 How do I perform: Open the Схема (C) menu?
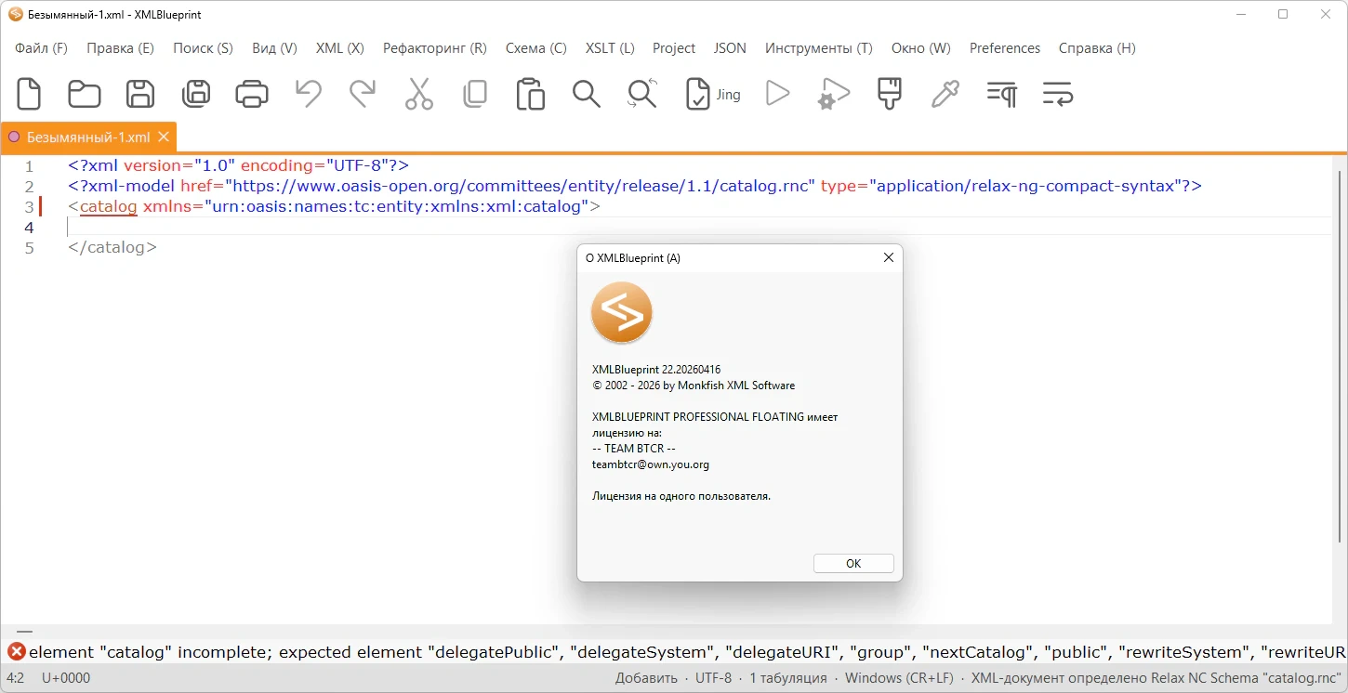(536, 48)
